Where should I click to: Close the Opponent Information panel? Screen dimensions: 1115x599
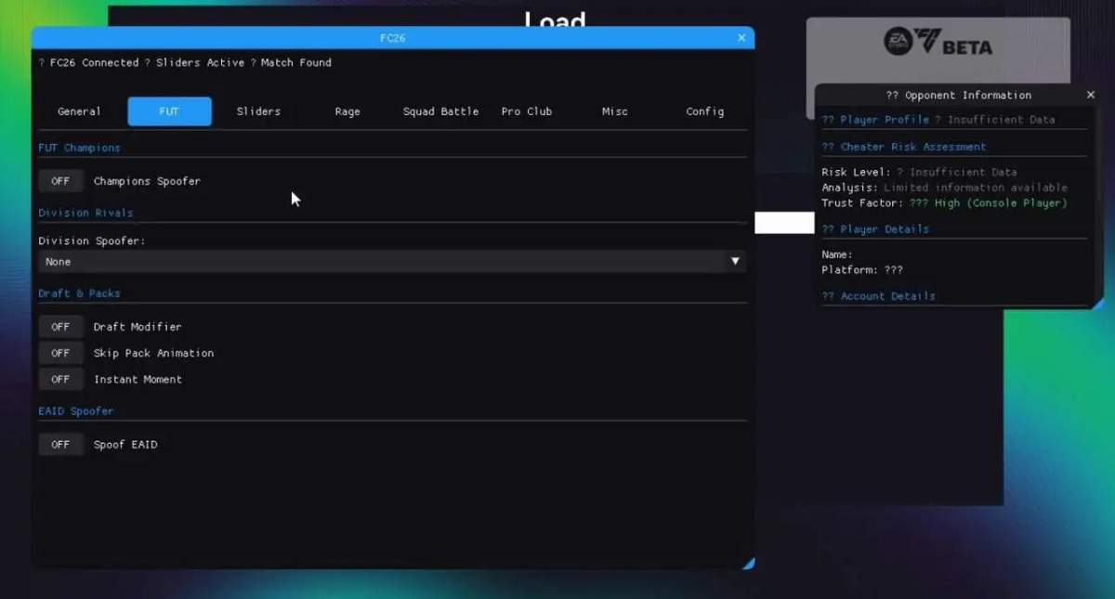1091,95
